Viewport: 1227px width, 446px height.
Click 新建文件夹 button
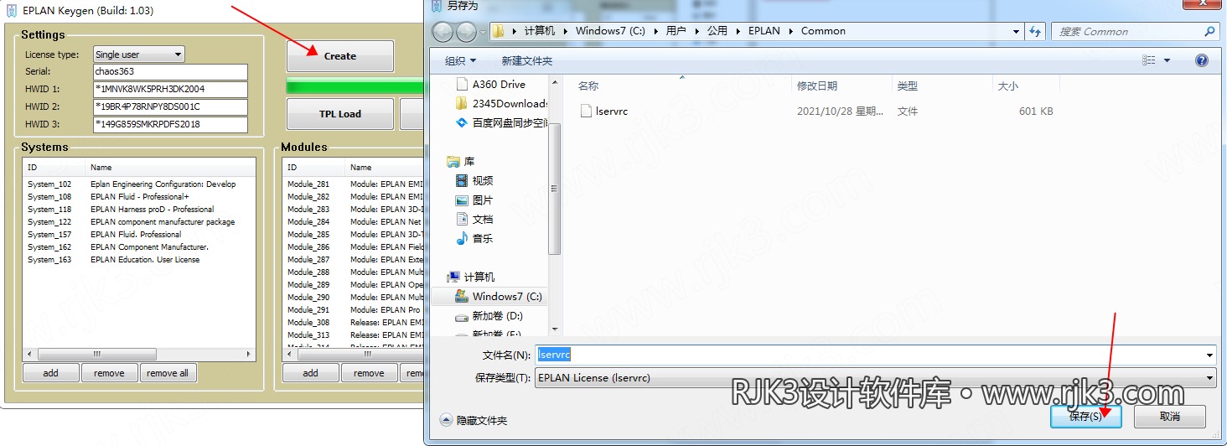(526, 60)
